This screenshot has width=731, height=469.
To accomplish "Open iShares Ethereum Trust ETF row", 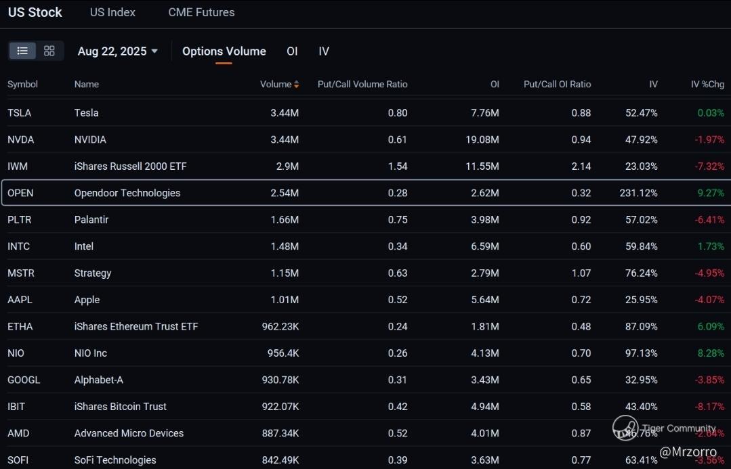I will (135, 326).
